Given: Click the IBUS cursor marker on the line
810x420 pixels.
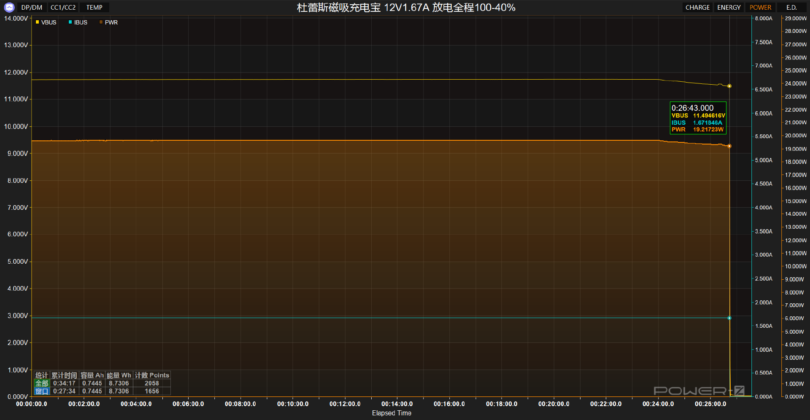Looking at the screenshot, I should click(729, 318).
